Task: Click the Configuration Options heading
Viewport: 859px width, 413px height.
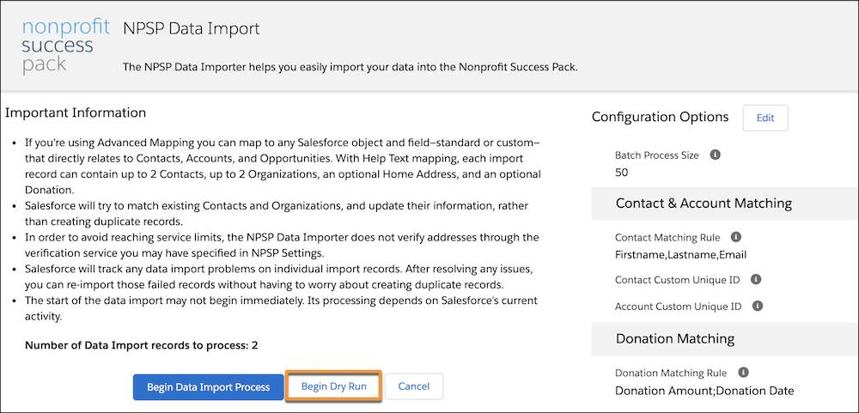Action: click(660, 117)
